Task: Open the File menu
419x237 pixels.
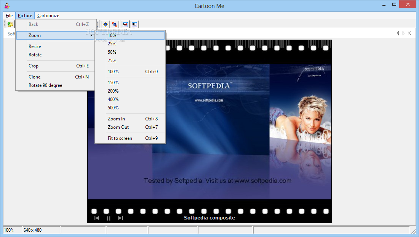Action: pos(9,16)
